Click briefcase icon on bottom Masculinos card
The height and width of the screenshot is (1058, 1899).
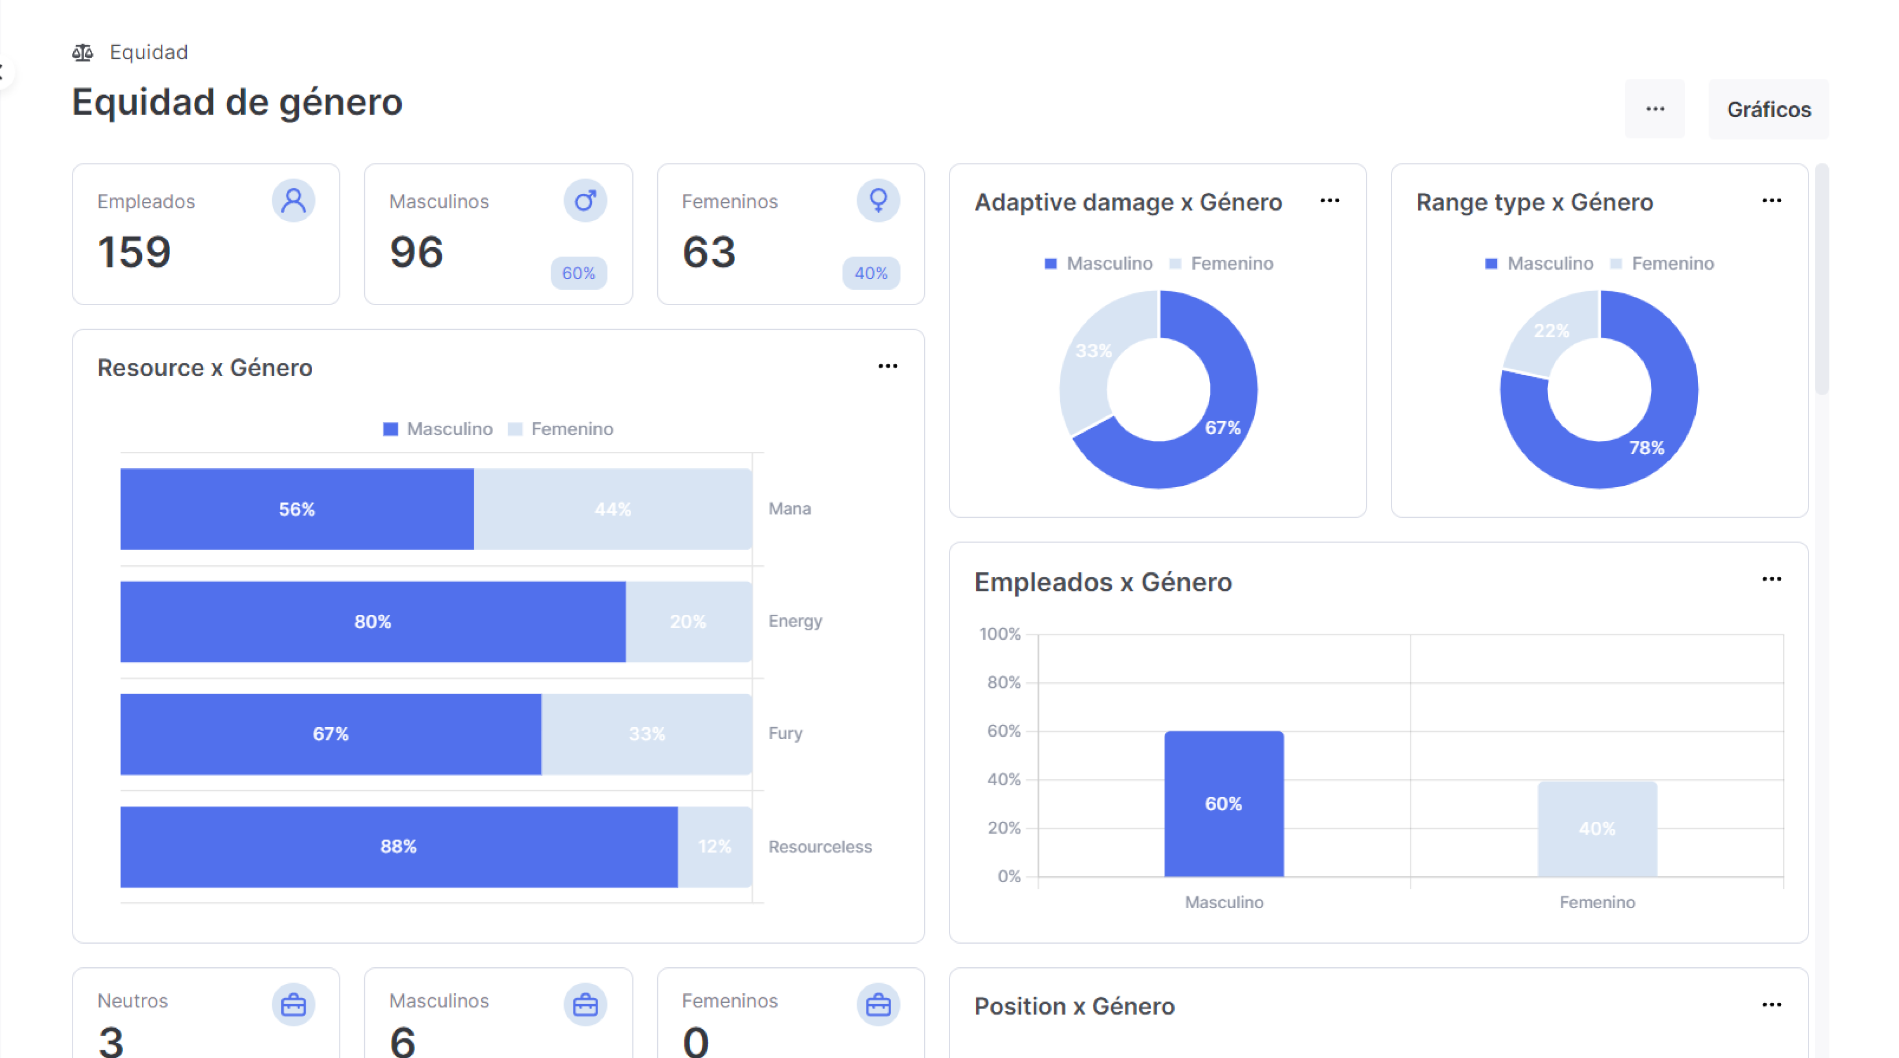pyautogui.click(x=585, y=1005)
